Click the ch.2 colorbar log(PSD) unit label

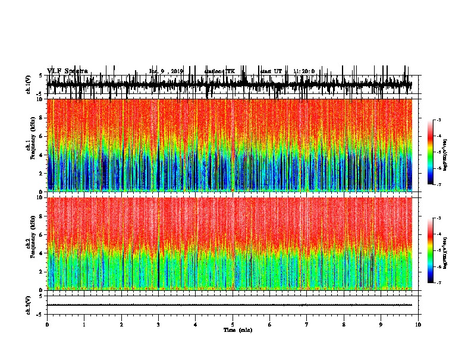[445, 253]
